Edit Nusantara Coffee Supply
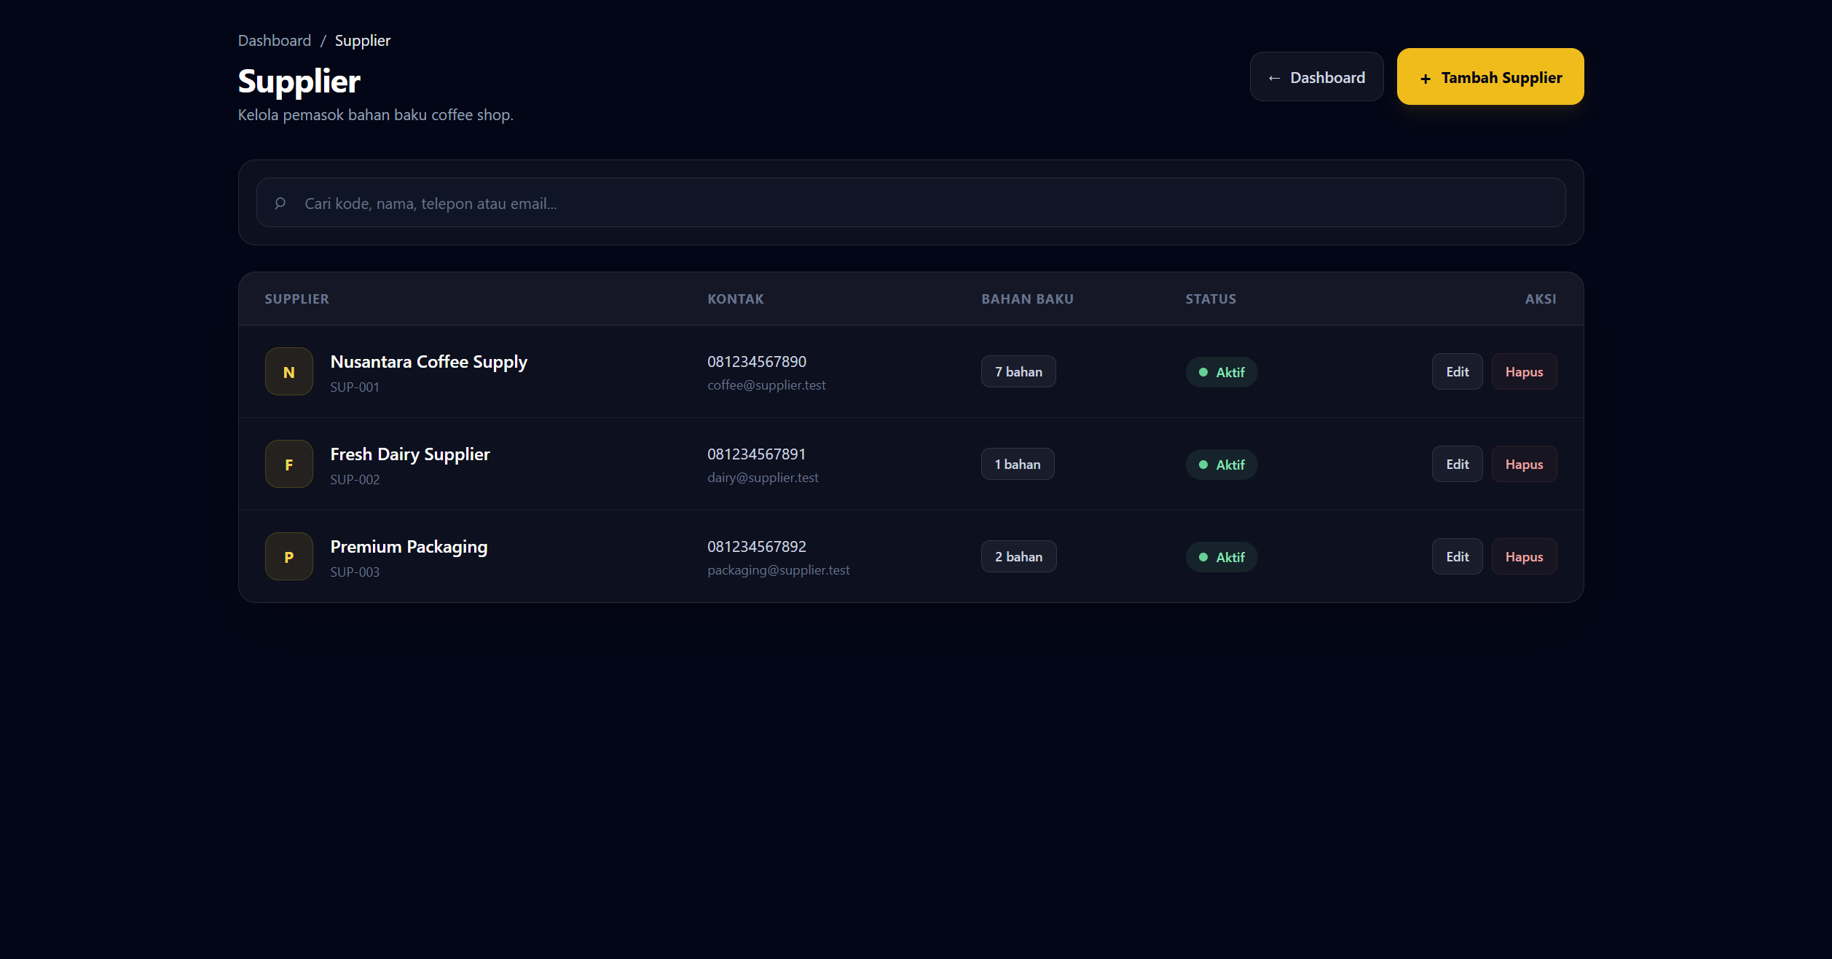This screenshot has height=959, width=1832. (1458, 371)
